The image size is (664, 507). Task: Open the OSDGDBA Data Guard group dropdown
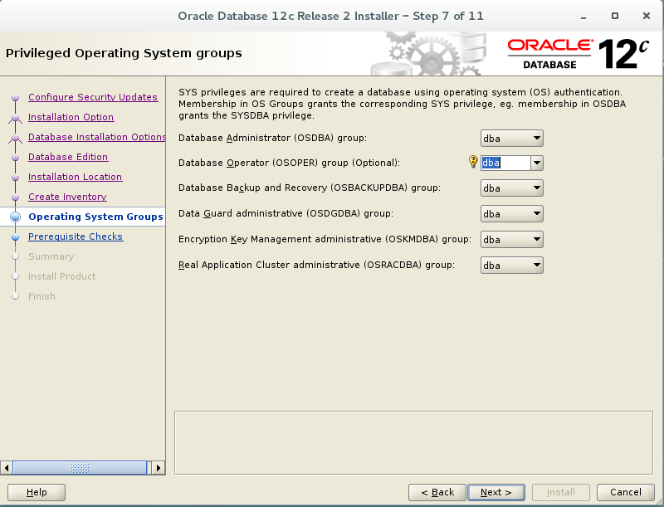coord(511,214)
